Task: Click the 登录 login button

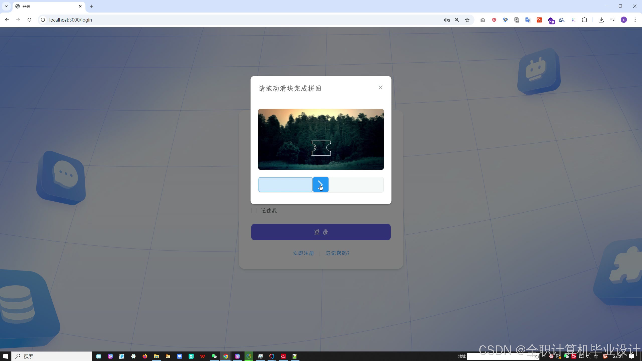Action: pos(321,232)
